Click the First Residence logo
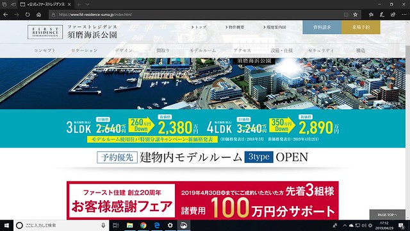The image size is (410, 231). pos(45,32)
